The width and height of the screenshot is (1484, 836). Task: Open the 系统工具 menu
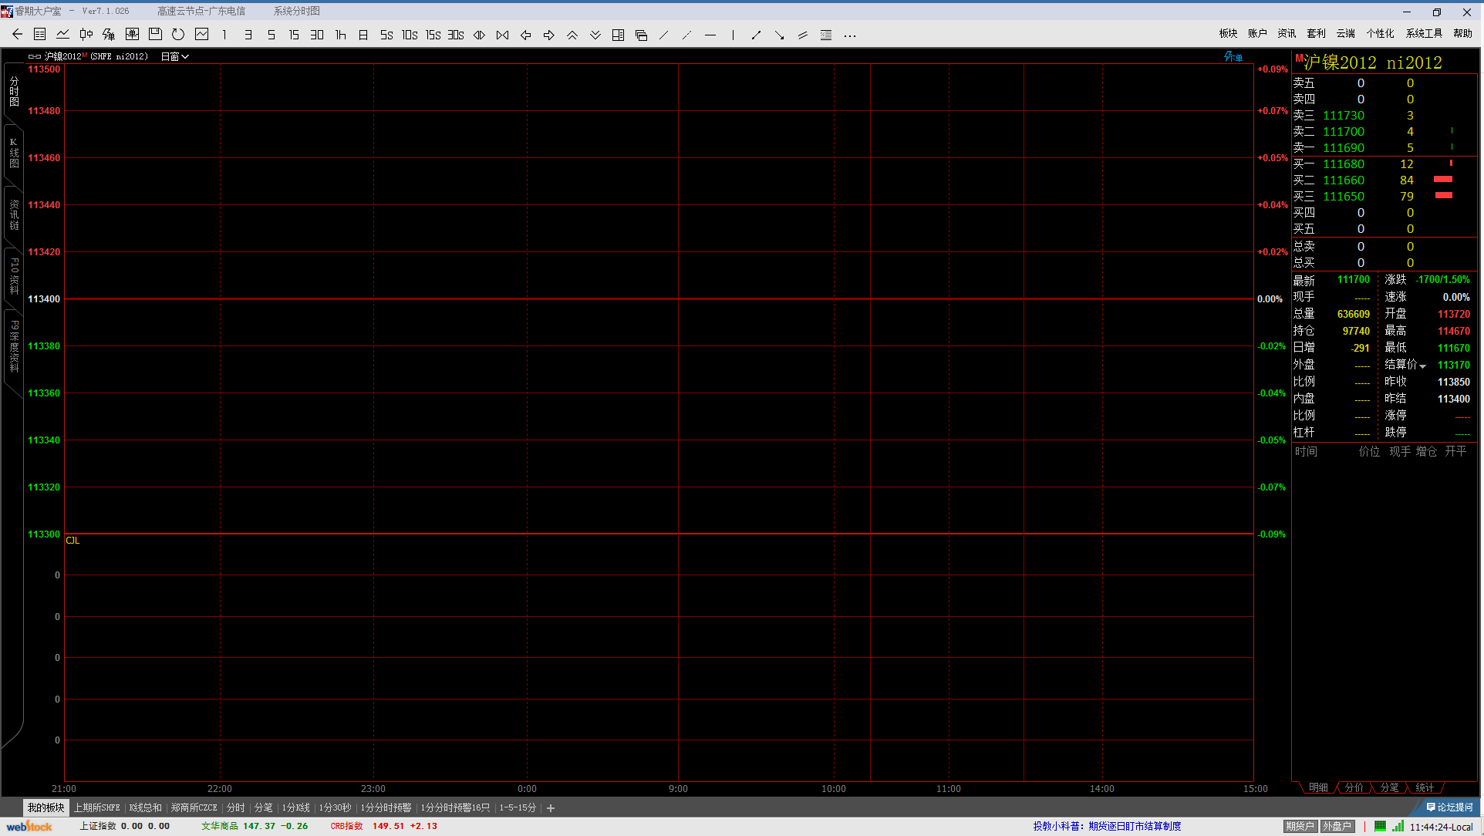[1423, 33]
